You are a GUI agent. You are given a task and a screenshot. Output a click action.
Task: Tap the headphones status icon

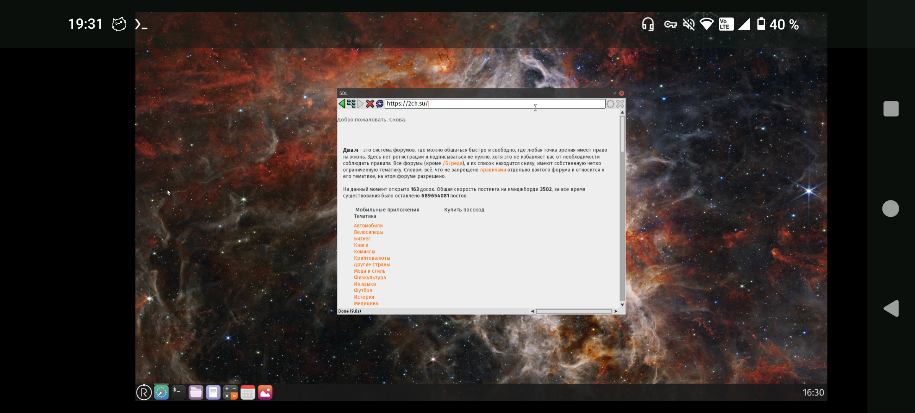pyautogui.click(x=648, y=24)
